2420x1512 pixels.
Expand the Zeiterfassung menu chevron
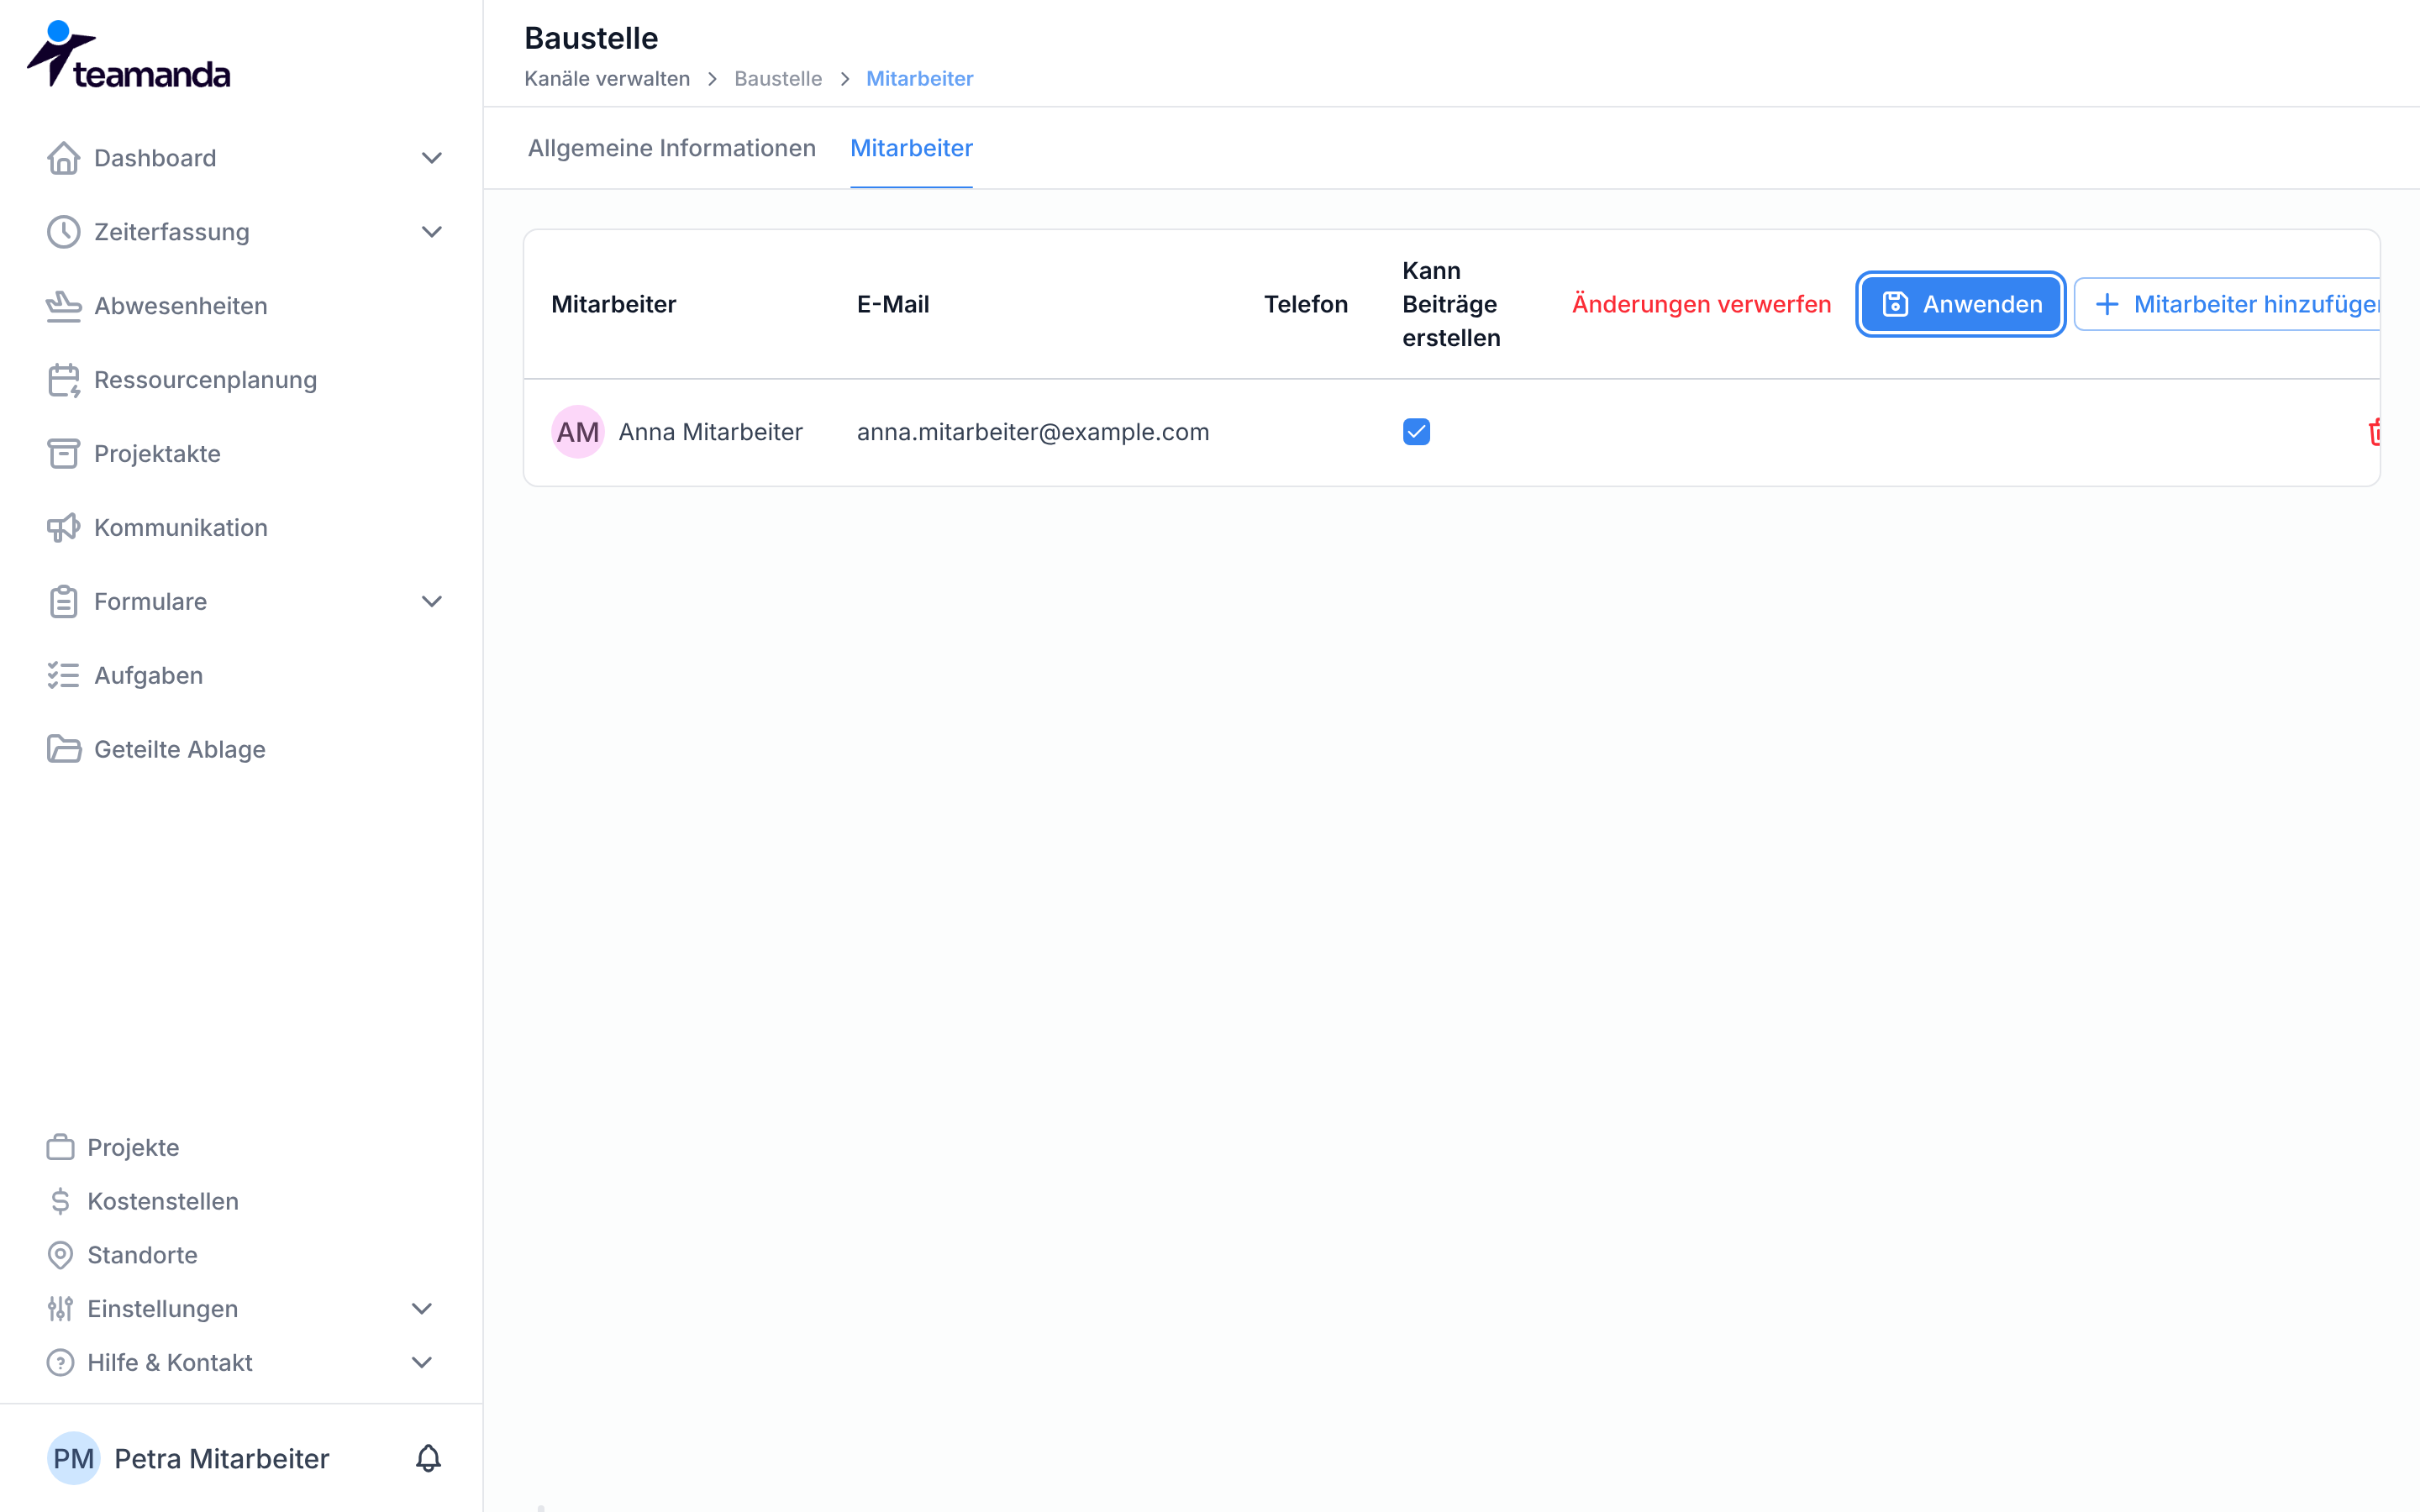click(x=432, y=232)
